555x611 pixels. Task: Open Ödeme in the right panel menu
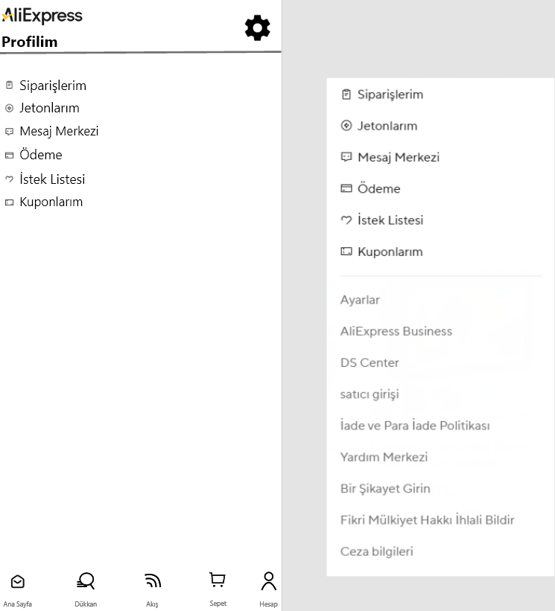click(378, 189)
